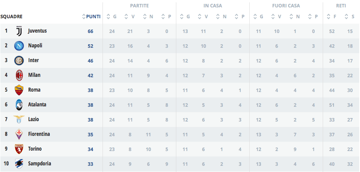Click the Fiorentina club crest icon
360x172 pixels.
coord(19,134)
